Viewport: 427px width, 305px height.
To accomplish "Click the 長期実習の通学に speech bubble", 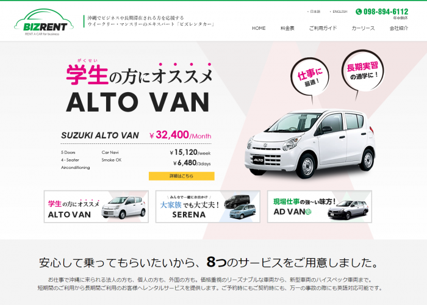I will [x=363, y=71].
